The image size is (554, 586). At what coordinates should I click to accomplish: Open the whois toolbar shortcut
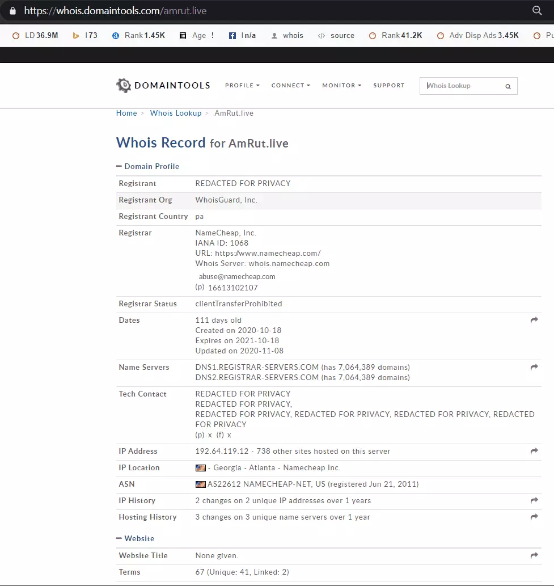[x=287, y=36]
